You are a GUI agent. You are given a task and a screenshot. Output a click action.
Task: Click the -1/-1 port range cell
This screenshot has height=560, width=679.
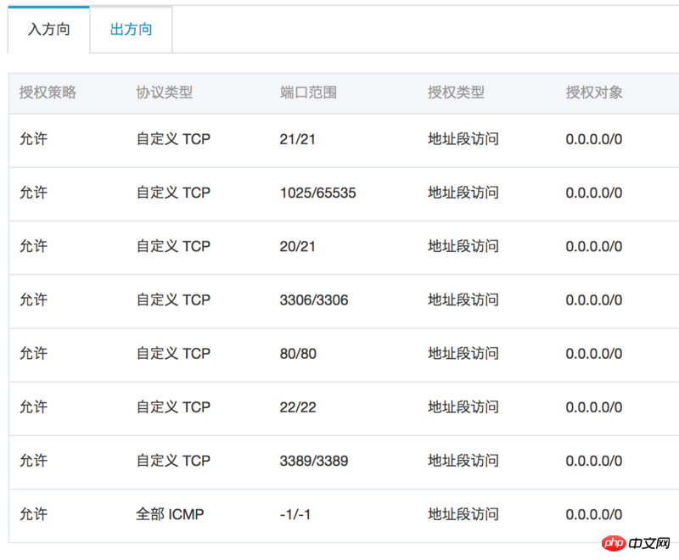click(x=295, y=514)
